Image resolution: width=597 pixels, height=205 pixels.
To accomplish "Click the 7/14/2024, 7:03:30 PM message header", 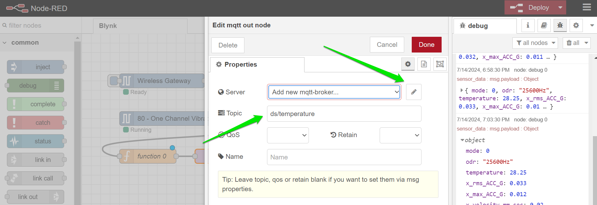I will [502, 119].
